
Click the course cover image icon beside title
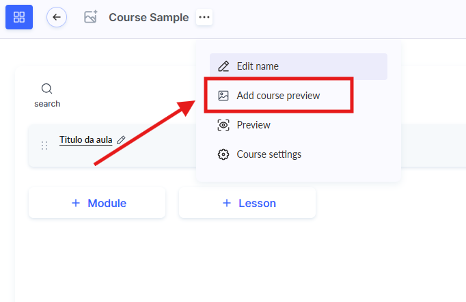click(90, 17)
